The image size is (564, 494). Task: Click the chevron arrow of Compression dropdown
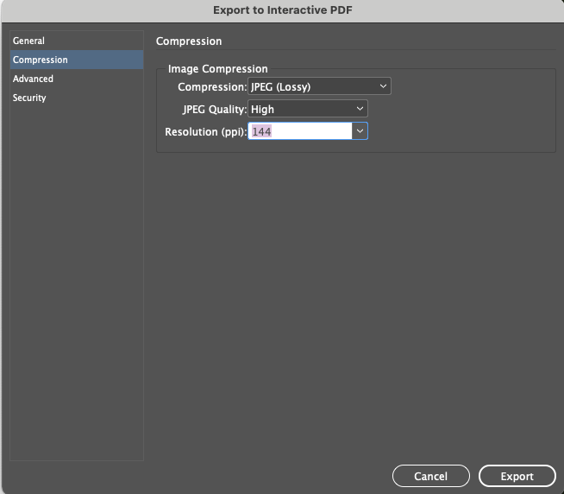coord(383,86)
